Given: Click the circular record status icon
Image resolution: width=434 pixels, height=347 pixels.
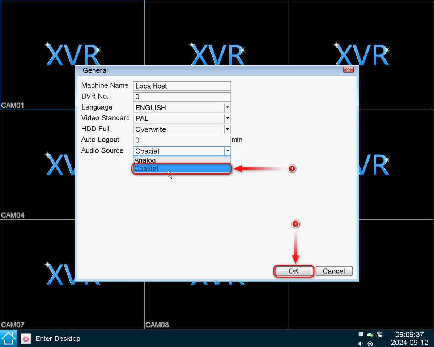Looking at the screenshot, I should pos(370,343).
